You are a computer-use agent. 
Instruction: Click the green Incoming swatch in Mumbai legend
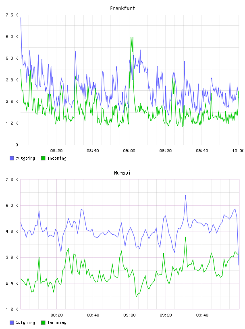43,323
